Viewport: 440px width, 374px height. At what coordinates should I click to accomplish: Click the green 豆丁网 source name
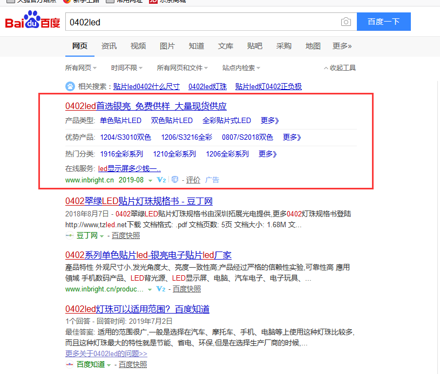coord(87,236)
